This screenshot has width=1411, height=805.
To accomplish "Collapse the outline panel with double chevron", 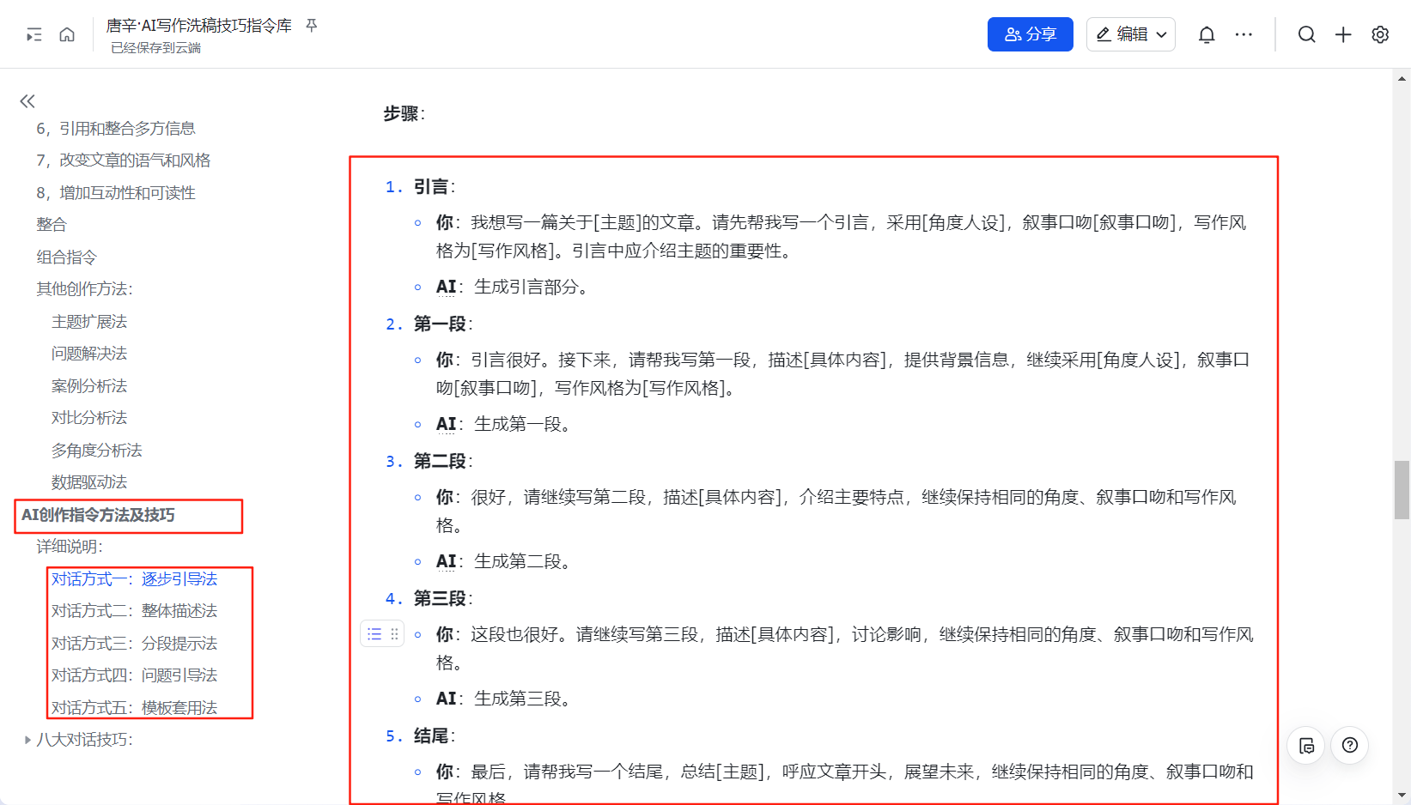I will (x=27, y=101).
